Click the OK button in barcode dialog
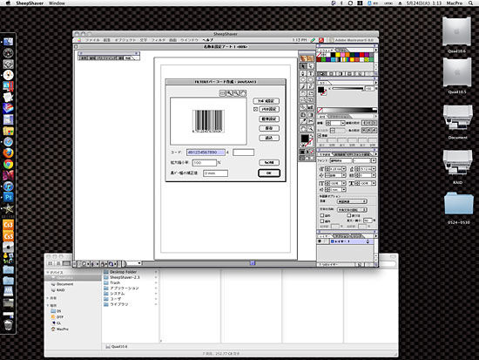The height and width of the screenshot is (360, 479). [269, 173]
